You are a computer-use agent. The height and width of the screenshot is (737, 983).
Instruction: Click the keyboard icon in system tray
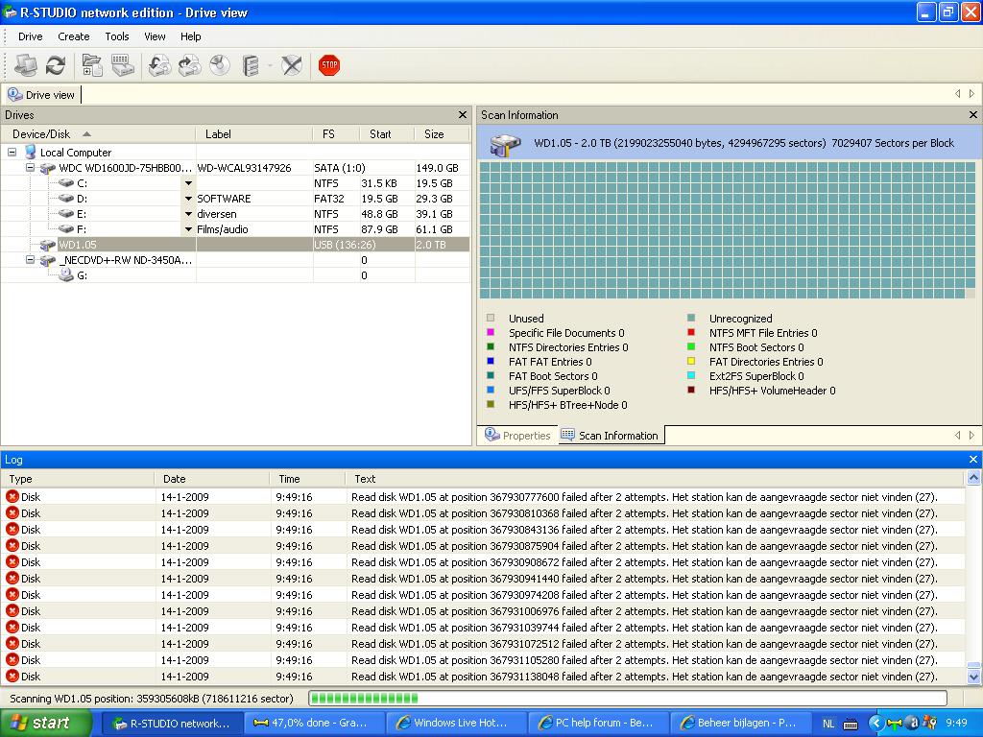tap(851, 724)
